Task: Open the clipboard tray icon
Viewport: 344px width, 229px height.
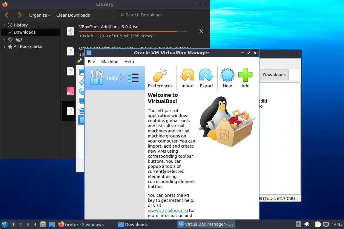Action: click(x=318, y=224)
